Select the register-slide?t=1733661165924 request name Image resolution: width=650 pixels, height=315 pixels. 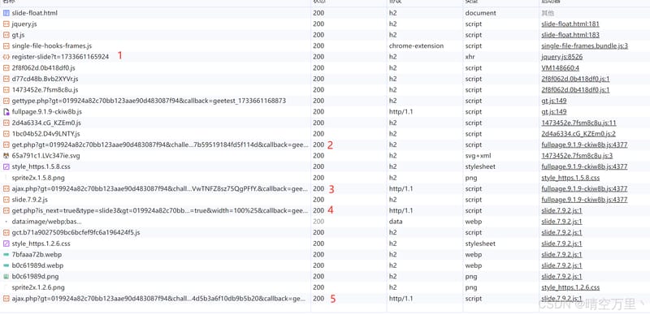tap(60, 57)
